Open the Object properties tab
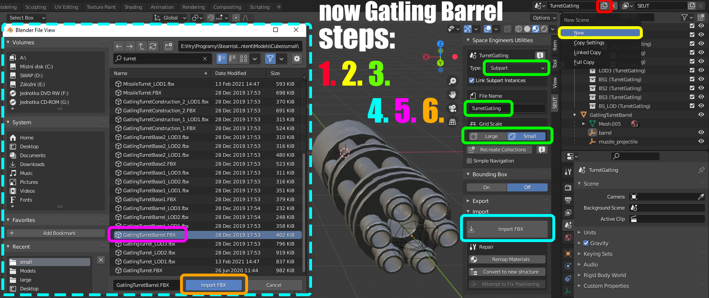Viewport: 709px width, 298px height. point(568,254)
